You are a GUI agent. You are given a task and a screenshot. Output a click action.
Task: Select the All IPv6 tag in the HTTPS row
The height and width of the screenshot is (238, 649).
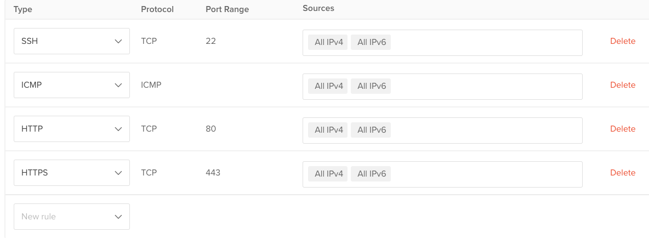tap(371, 174)
